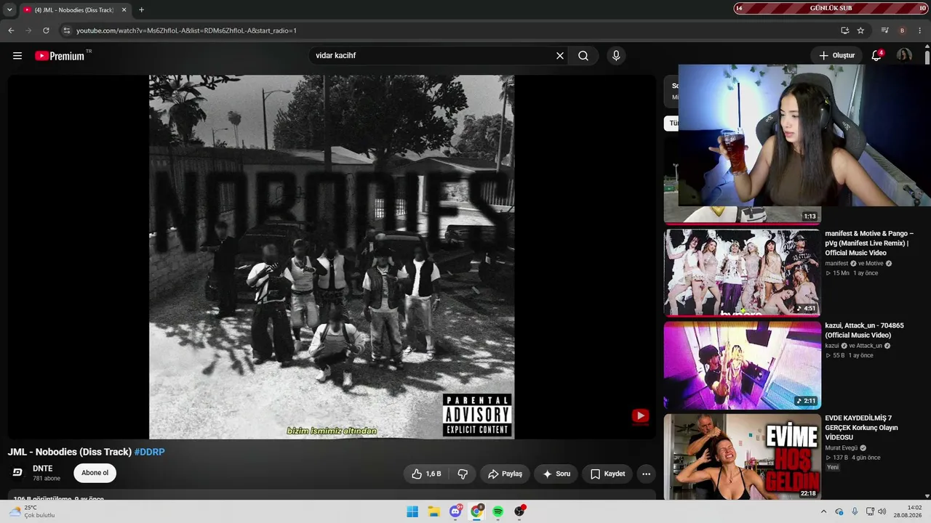931x523 pixels.
Task: Follow the #DDRP hashtag link
Action: pyautogui.click(x=150, y=452)
